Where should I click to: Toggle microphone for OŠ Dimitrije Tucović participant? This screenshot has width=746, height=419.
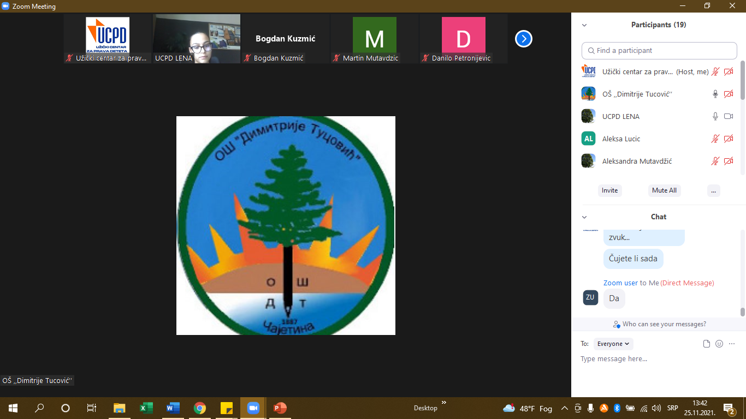(x=715, y=94)
